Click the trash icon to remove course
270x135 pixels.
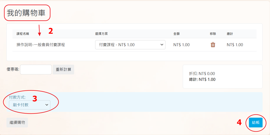[x=213, y=45]
